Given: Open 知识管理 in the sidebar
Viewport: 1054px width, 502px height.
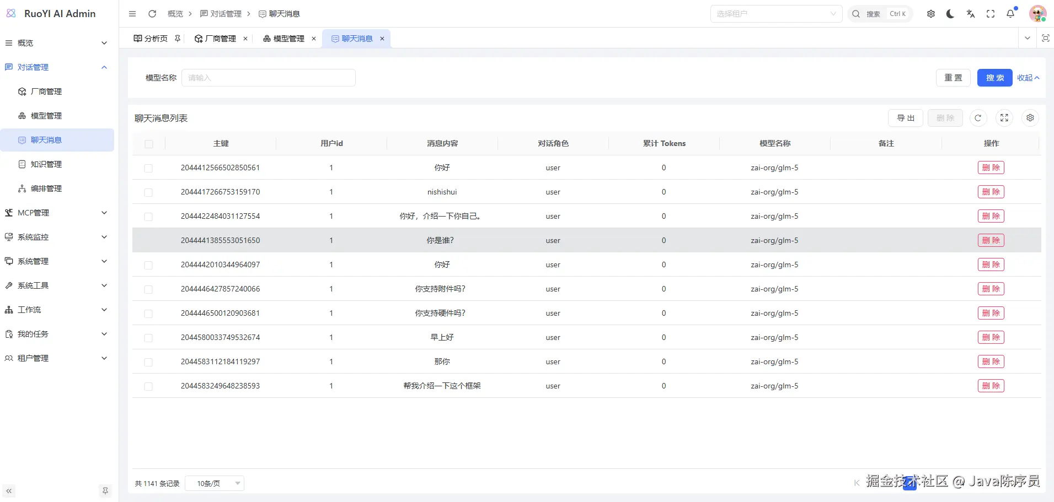Looking at the screenshot, I should point(46,164).
